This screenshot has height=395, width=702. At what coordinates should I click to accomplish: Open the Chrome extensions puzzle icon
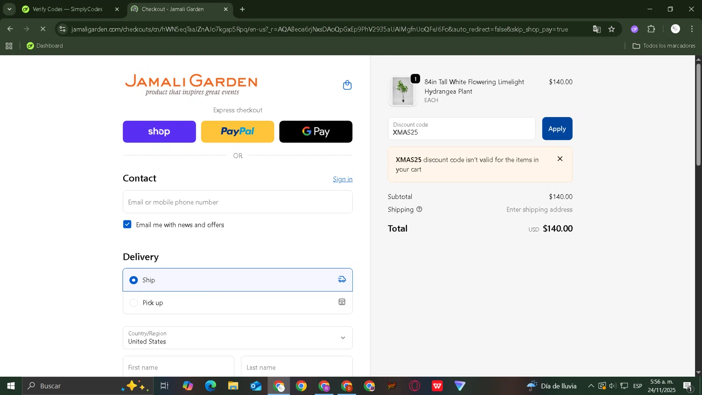[651, 29]
